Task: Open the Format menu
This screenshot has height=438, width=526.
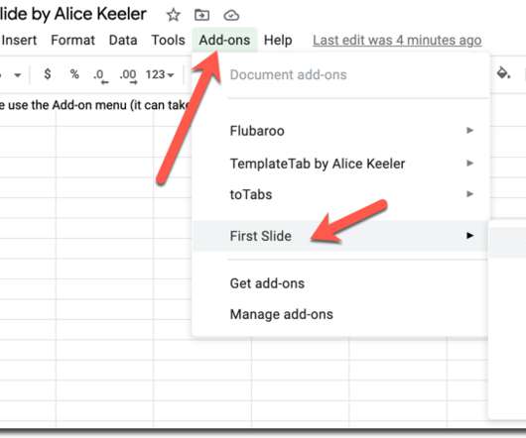Action: click(x=72, y=41)
